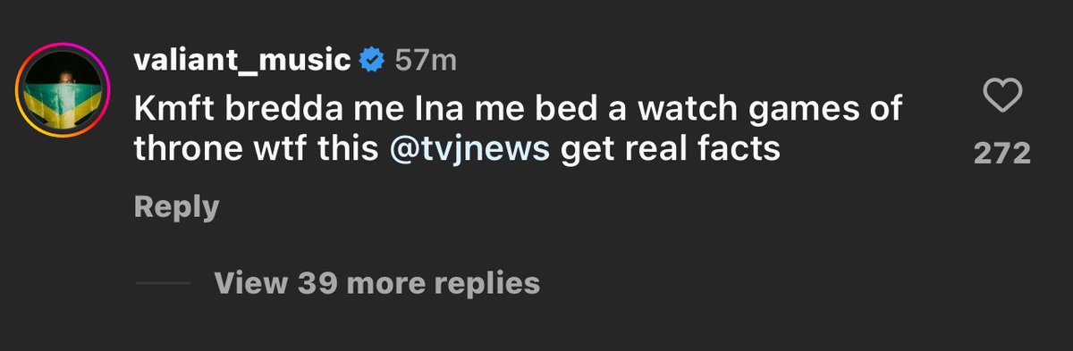This screenshot has height=351, width=1073.
Task: Click the 57m timestamp of the comment
Action: 426,60
